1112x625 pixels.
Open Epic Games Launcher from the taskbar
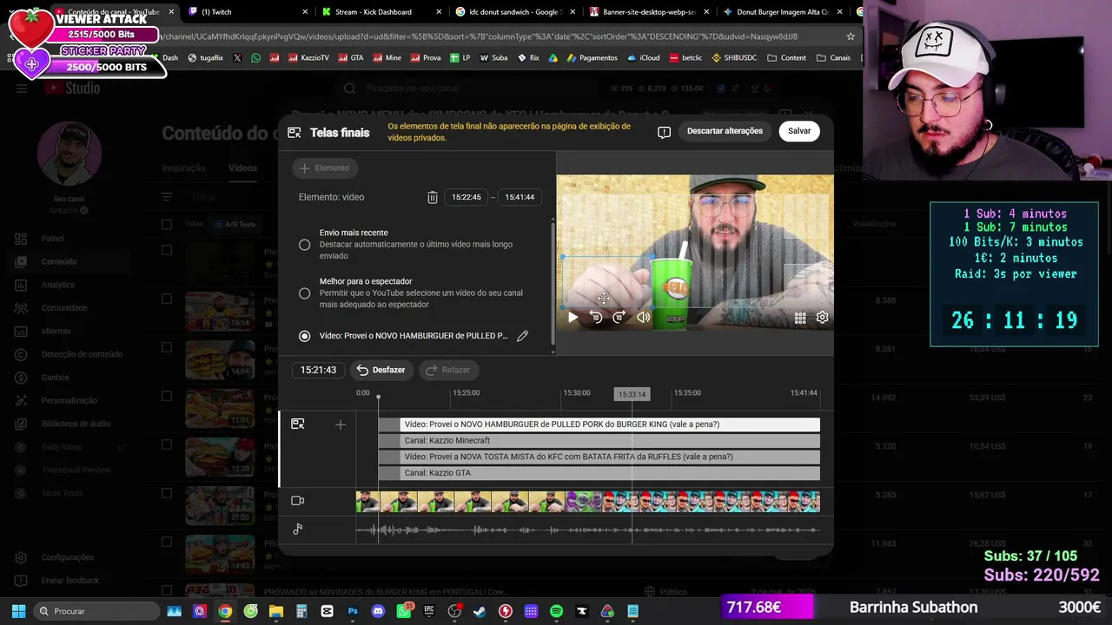tap(429, 611)
